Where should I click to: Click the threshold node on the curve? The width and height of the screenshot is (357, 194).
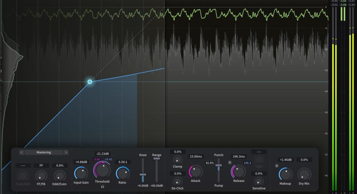coord(90,82)
